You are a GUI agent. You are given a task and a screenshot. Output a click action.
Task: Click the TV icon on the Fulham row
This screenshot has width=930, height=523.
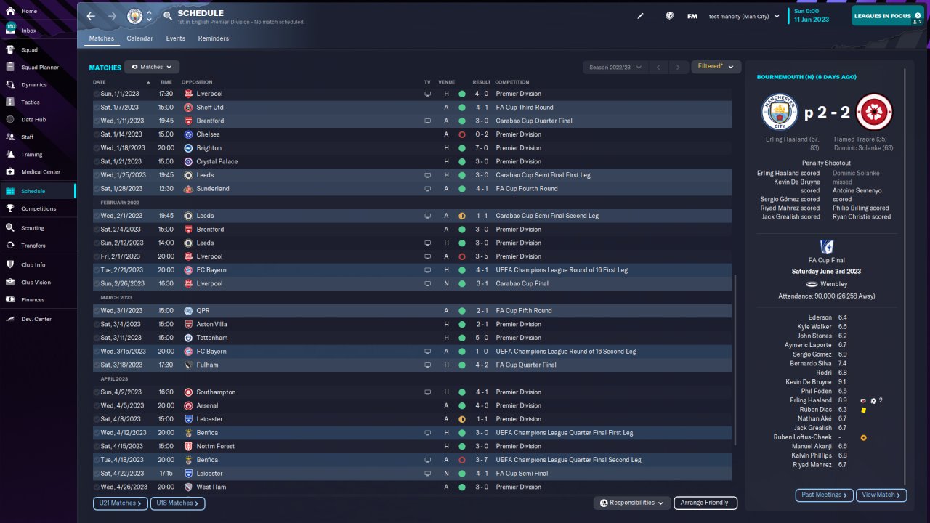click(x=428, y=365)
